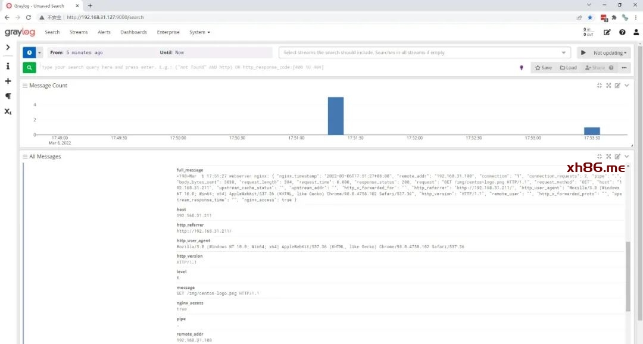643x344 pixels.
Task: Open the Dashboards page
Action: tap(133, 32)
